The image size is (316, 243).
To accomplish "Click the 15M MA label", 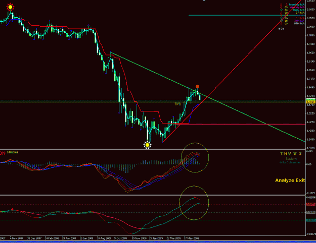I will click(x=299, y=24).
